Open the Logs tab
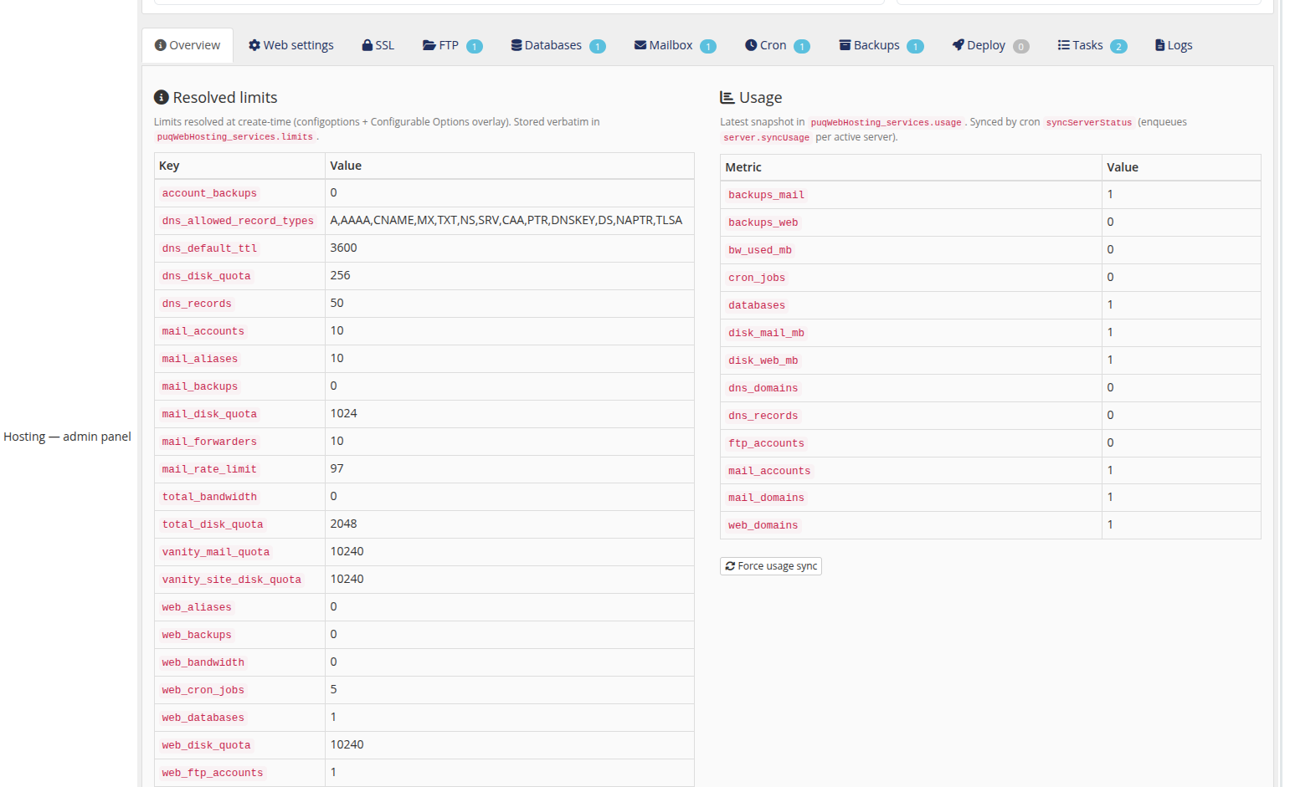1290x787 pixels. click(x=1174, y=45)
